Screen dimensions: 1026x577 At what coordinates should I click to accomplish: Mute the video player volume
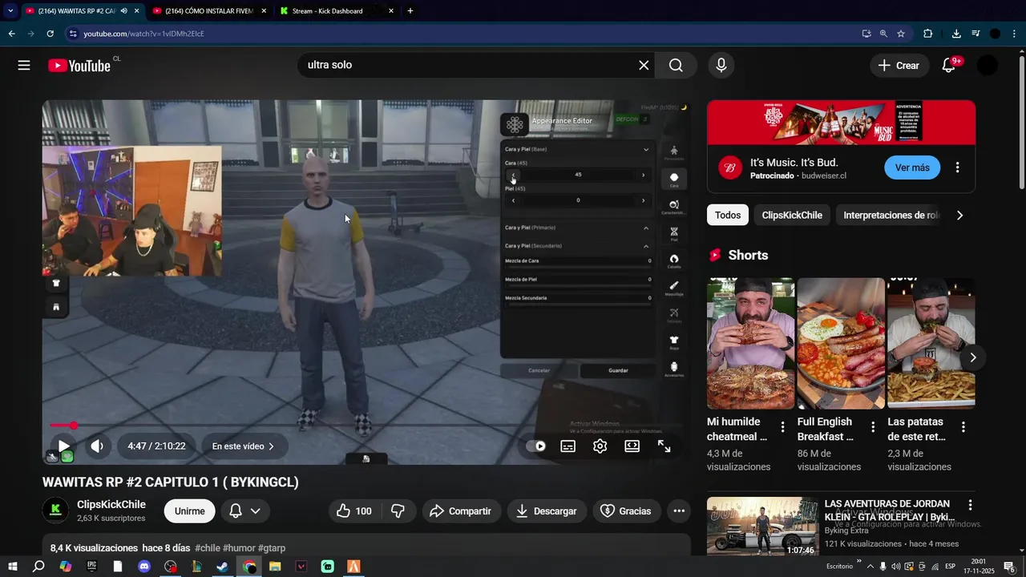point(97,446)
